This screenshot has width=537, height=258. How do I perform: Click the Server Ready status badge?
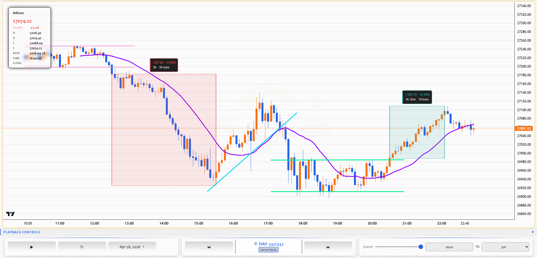point(268,250)
